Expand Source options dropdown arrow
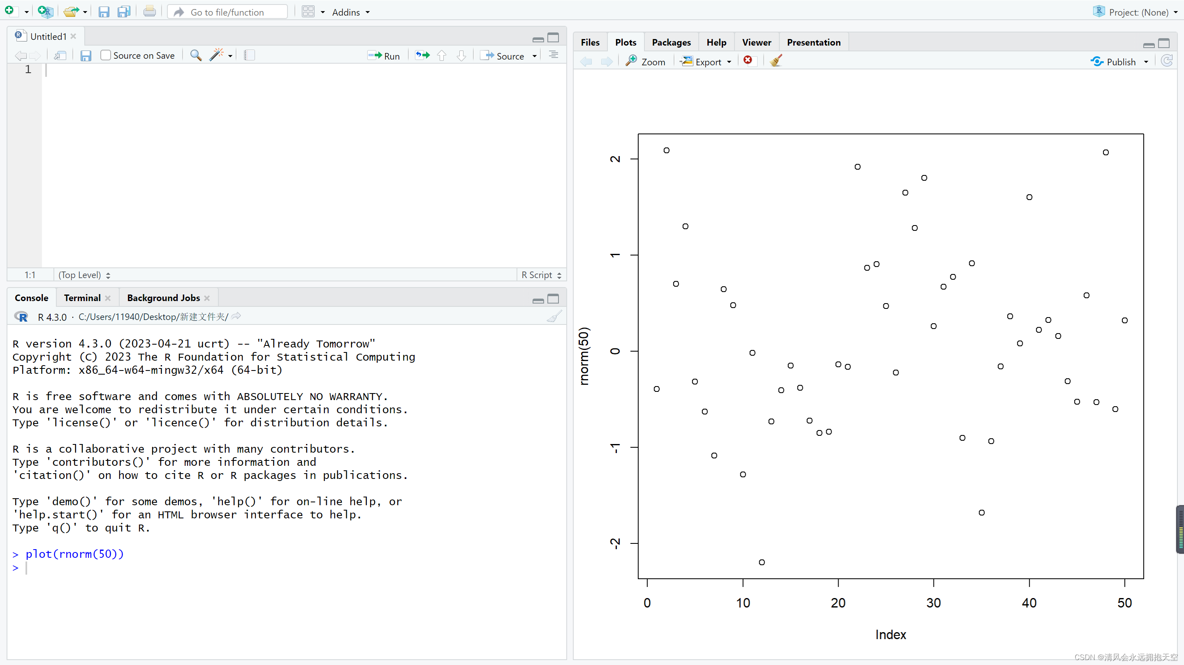This screenshot has height=665, width=1184. 535,56
